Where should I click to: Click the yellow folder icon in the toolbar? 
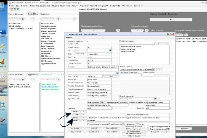tap(12, 9)
